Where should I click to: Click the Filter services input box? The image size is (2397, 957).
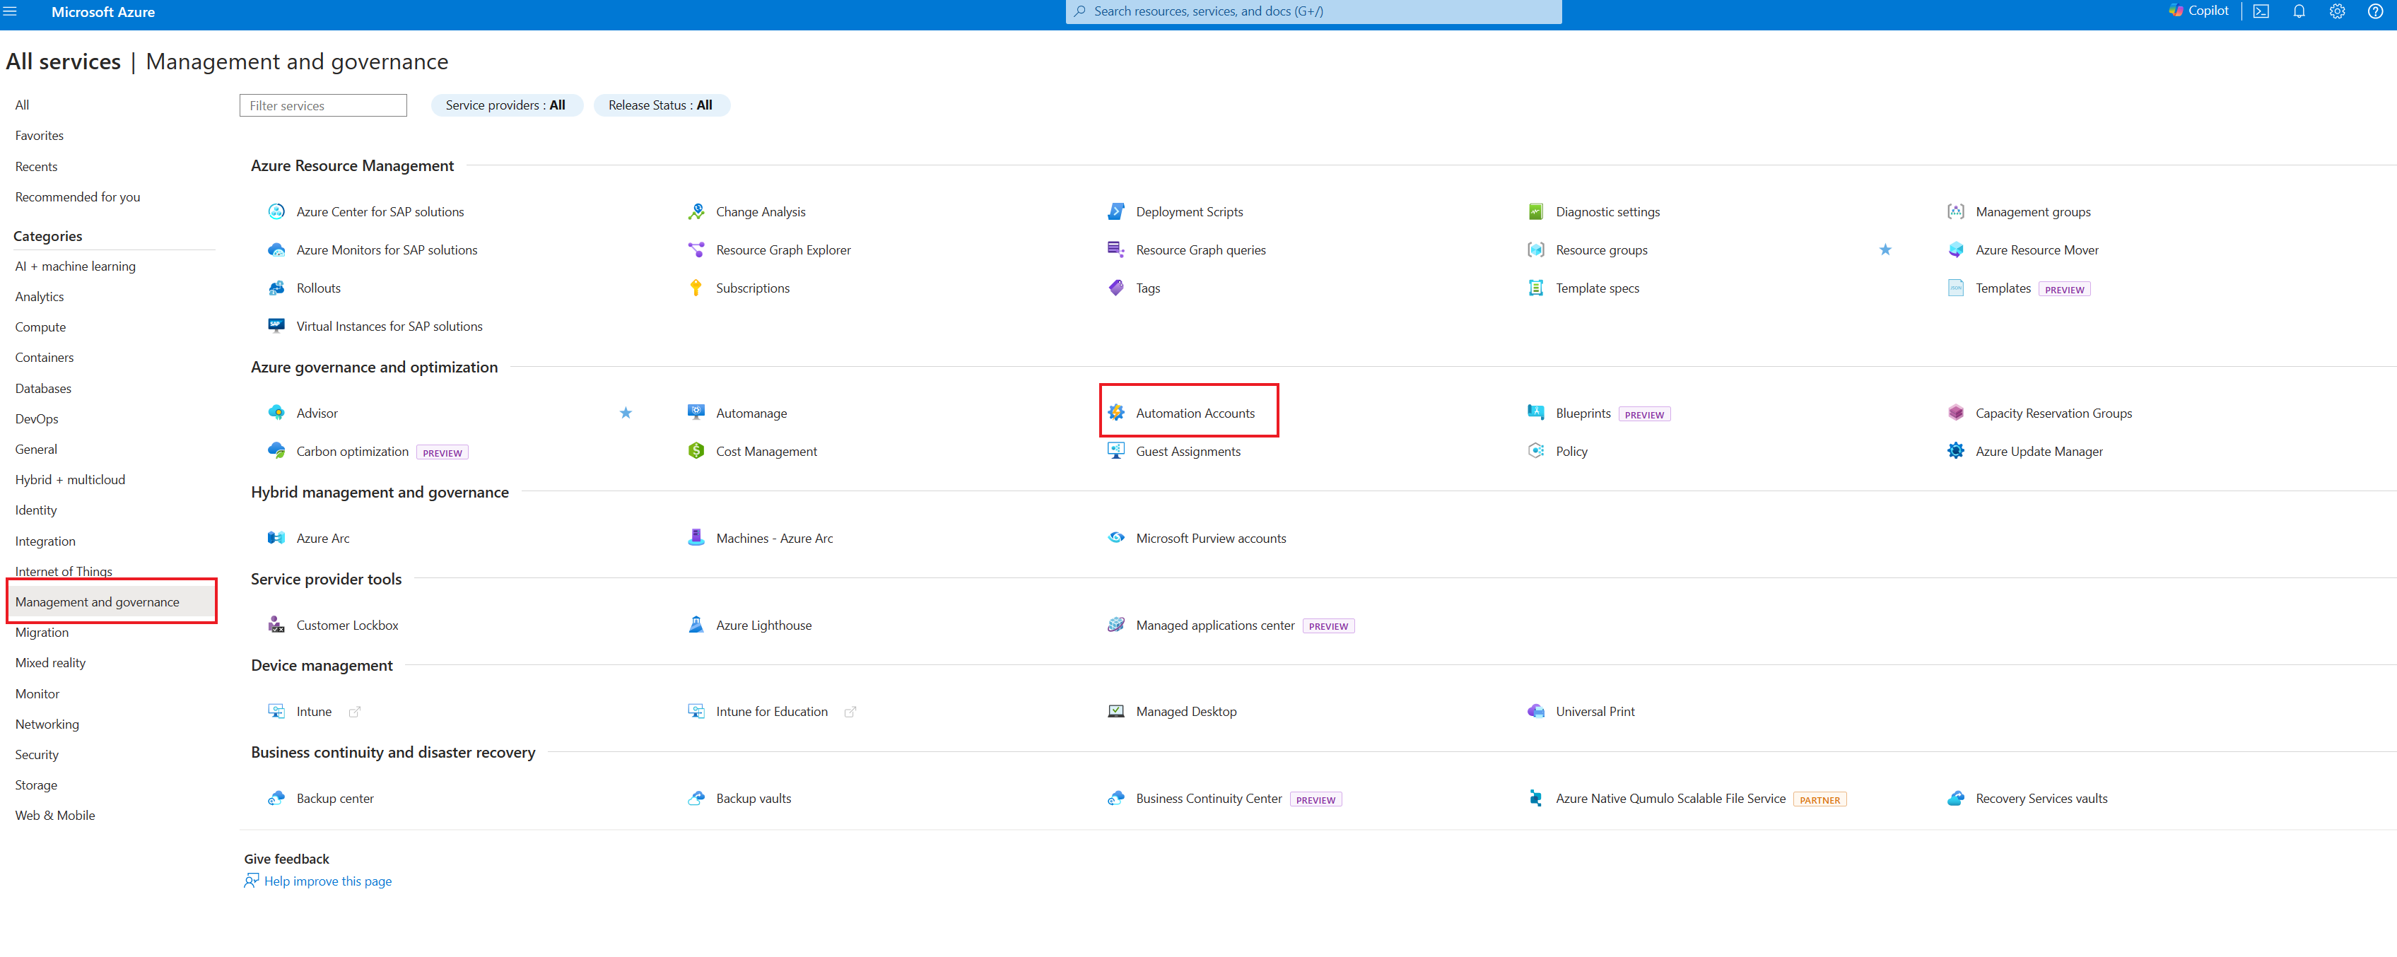[x=323, y=106]
